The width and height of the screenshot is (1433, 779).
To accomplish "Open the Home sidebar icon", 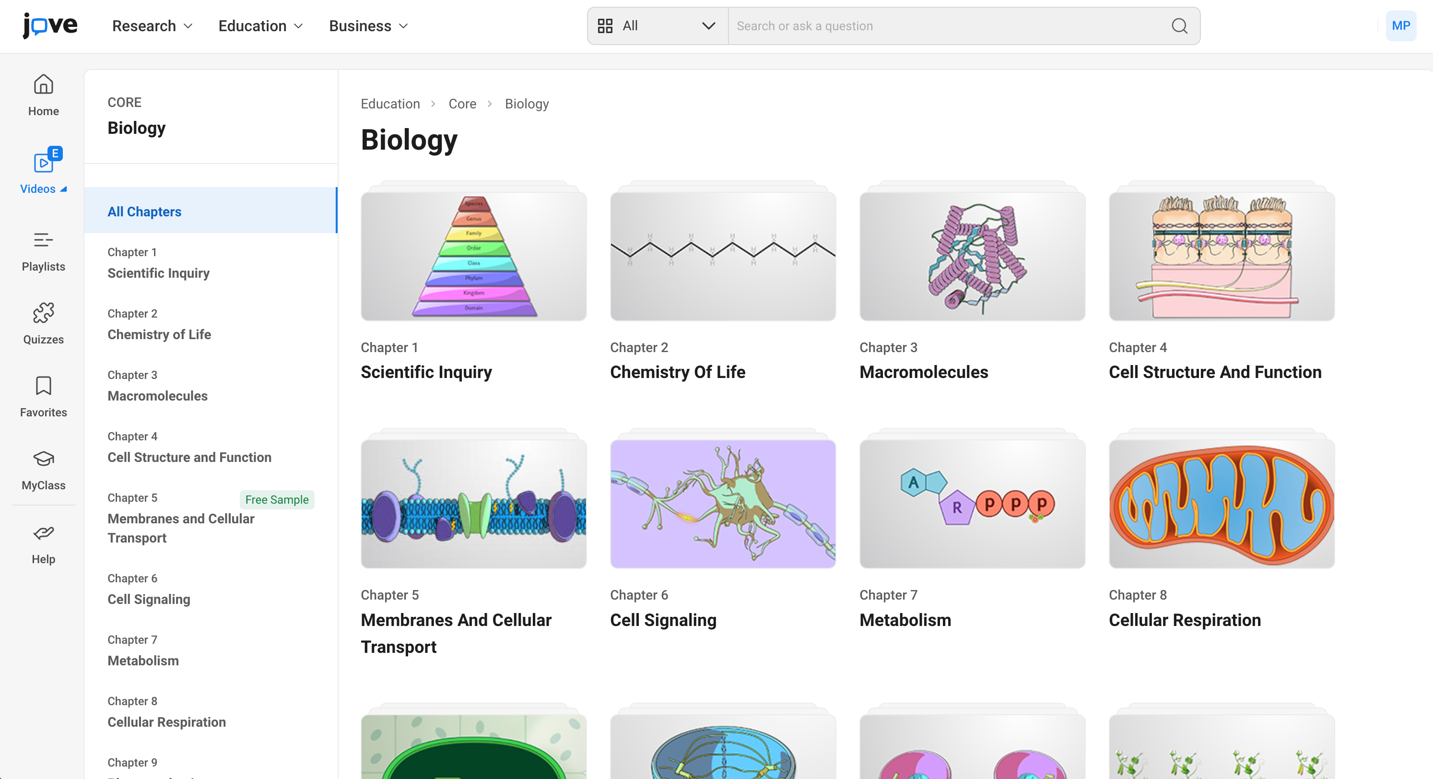I will click(x=43, y=84).
